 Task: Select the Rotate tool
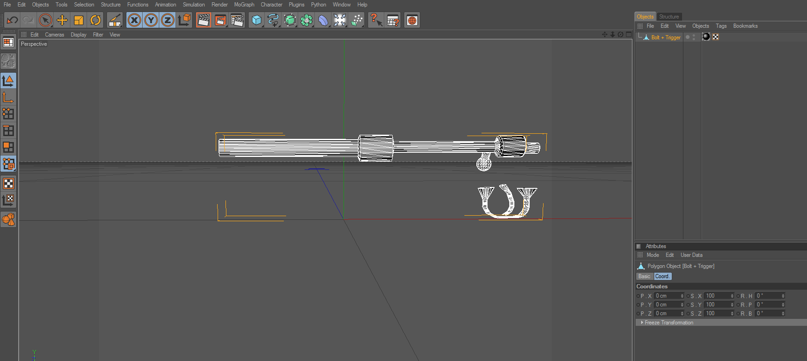click(95, 20)
